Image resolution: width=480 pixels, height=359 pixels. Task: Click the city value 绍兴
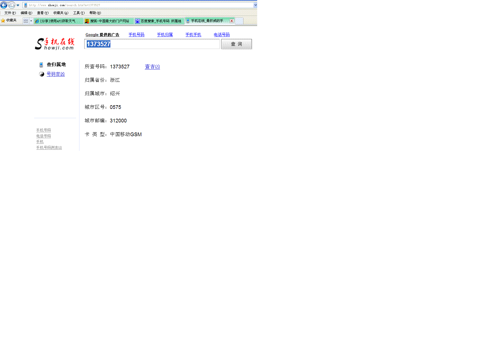coord(115,94)
